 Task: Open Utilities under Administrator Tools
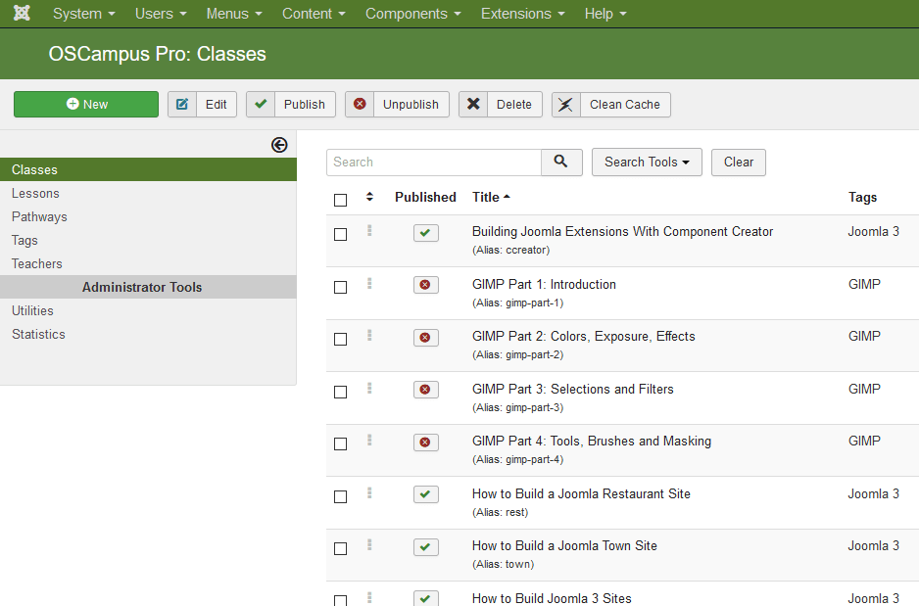(x=32, y=311)
